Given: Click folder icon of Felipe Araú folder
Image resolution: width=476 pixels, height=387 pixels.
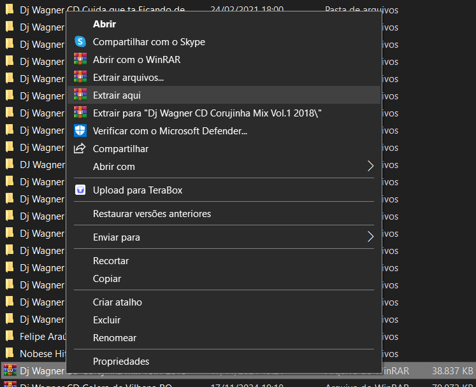Looking at the screenshot, I should coord(10,336).
